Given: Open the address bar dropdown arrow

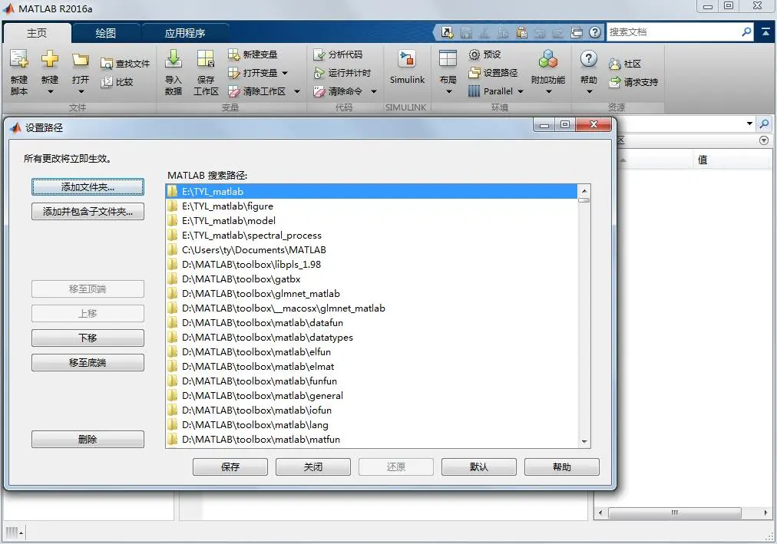Looking at the screenshot, I should tap(749, 124).
